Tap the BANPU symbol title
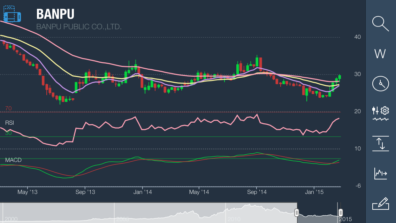The width and height of the screenshot is (396, 223). tap(55, 14)
